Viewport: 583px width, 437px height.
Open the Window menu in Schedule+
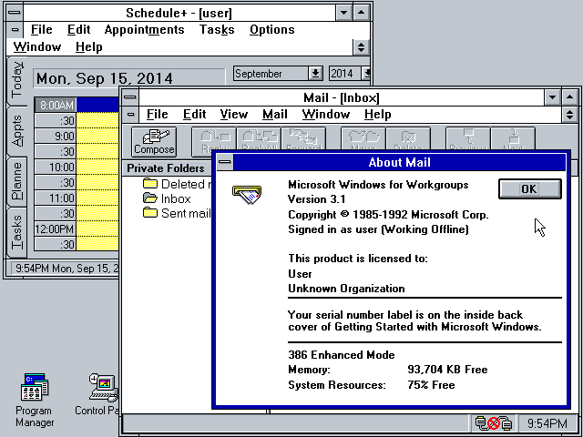[37, 46]
